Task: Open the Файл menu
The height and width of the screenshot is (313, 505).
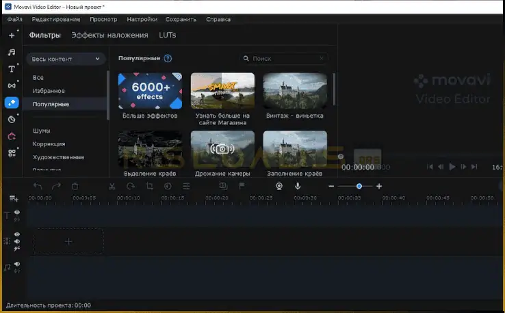Action: pyautogui.click(x=15, y=19)
